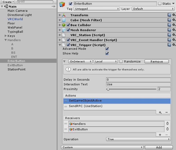This screenshot has width=176, height=150.
Task: Collapse the Handlers hierarchy item
Action: [5, 40]
